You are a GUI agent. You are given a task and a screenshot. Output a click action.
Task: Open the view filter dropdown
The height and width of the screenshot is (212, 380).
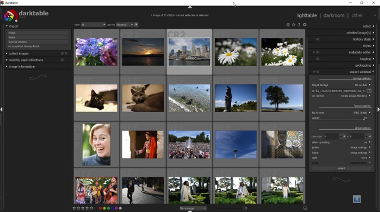pyautogui.click(x=93, y=25)
